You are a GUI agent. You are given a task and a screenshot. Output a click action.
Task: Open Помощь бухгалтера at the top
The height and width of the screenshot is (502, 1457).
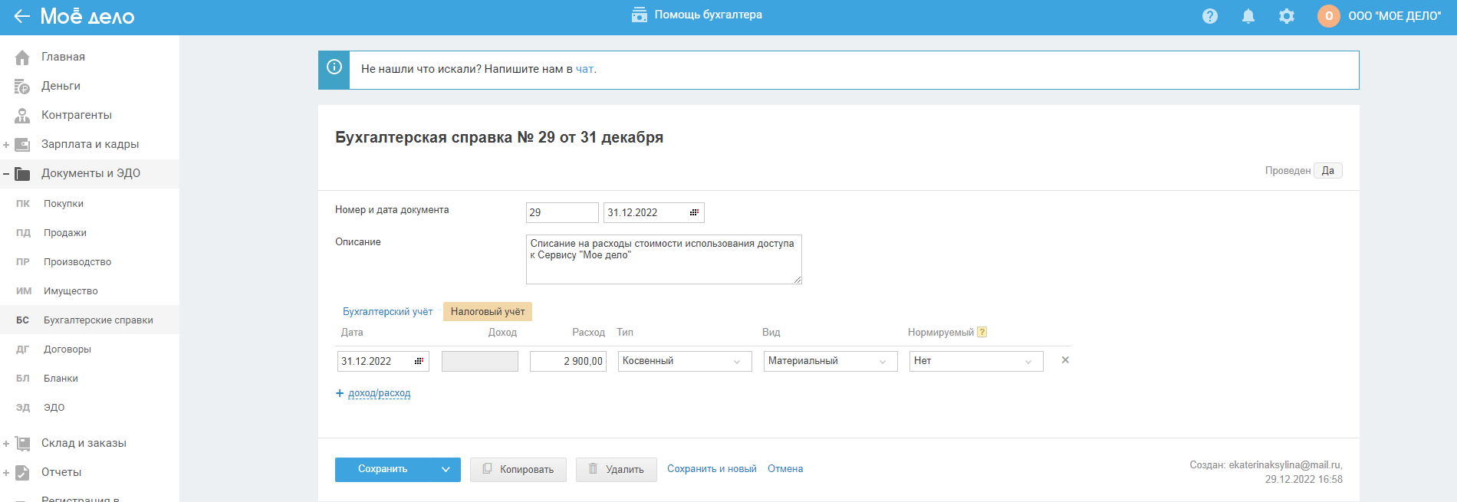coord(696,15)
